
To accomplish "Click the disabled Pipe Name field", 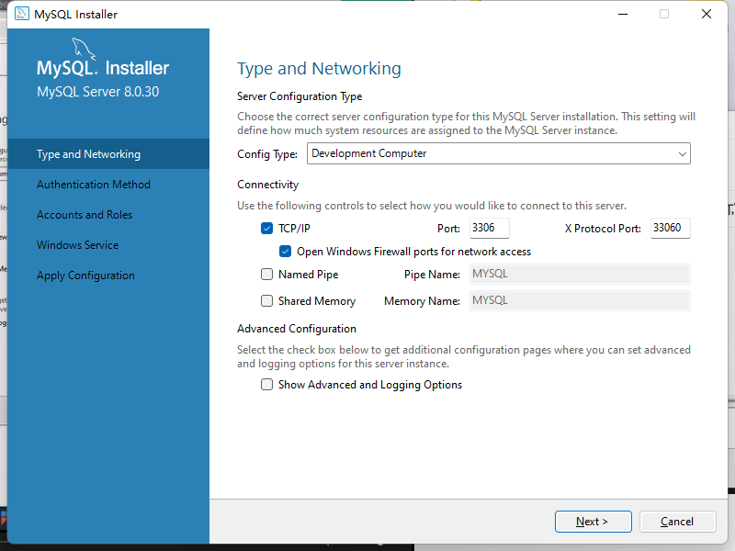I will click(x=580, y=274).
